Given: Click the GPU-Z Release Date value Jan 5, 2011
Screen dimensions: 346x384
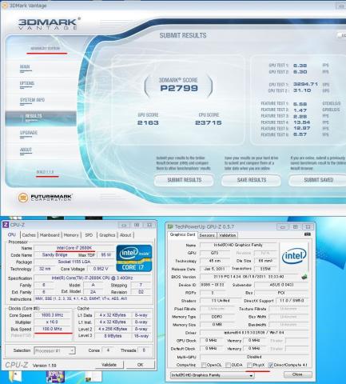Looking at the screenshot, I should click(214, 269).
